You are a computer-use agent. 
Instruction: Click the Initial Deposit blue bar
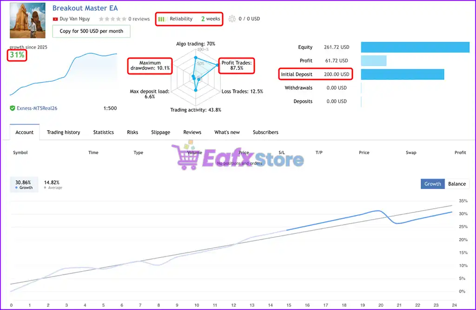(x=403, y=74)
